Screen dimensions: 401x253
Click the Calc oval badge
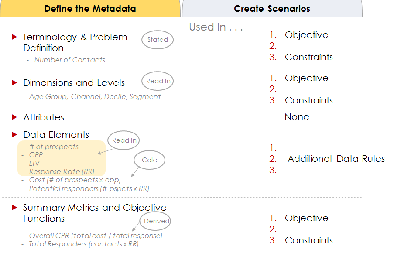tap(149, 160)
